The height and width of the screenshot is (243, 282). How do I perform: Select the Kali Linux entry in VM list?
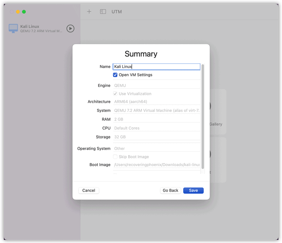tap(42, 28)
